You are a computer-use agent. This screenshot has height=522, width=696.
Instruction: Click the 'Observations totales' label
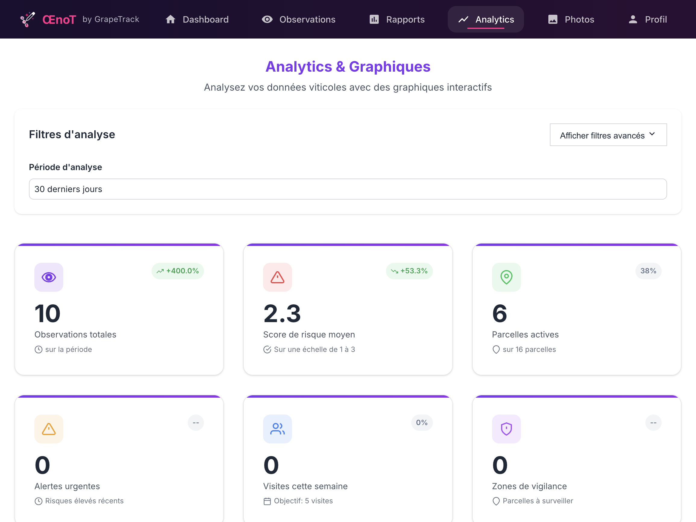[75, 334]
